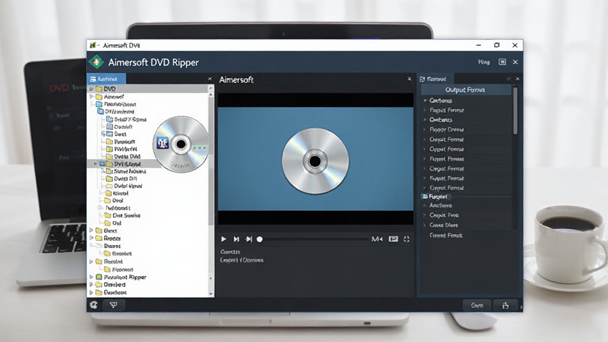Image resolution: width=608 pixels, height=342 pixels.
Task: Start playback with the play button
Action: point(223,239)
